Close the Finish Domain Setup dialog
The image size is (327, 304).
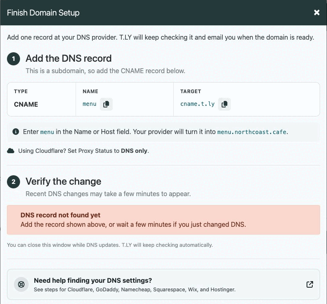[x=316, y=13]
